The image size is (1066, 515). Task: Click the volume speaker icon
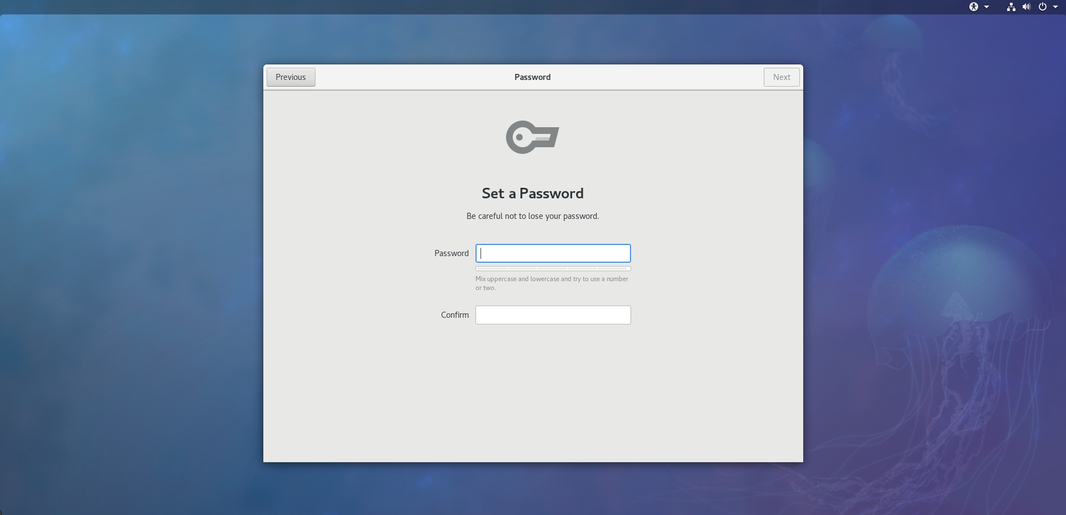[x=1027, y=7]
